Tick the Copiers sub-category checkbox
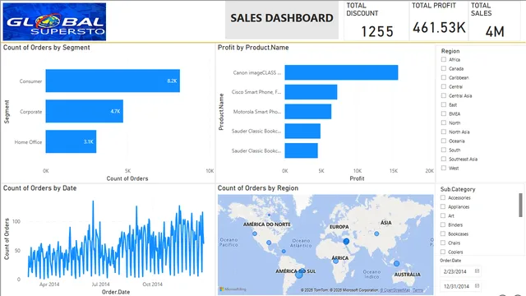The height and width of the screenshot is (296, 526). (443, 252)
